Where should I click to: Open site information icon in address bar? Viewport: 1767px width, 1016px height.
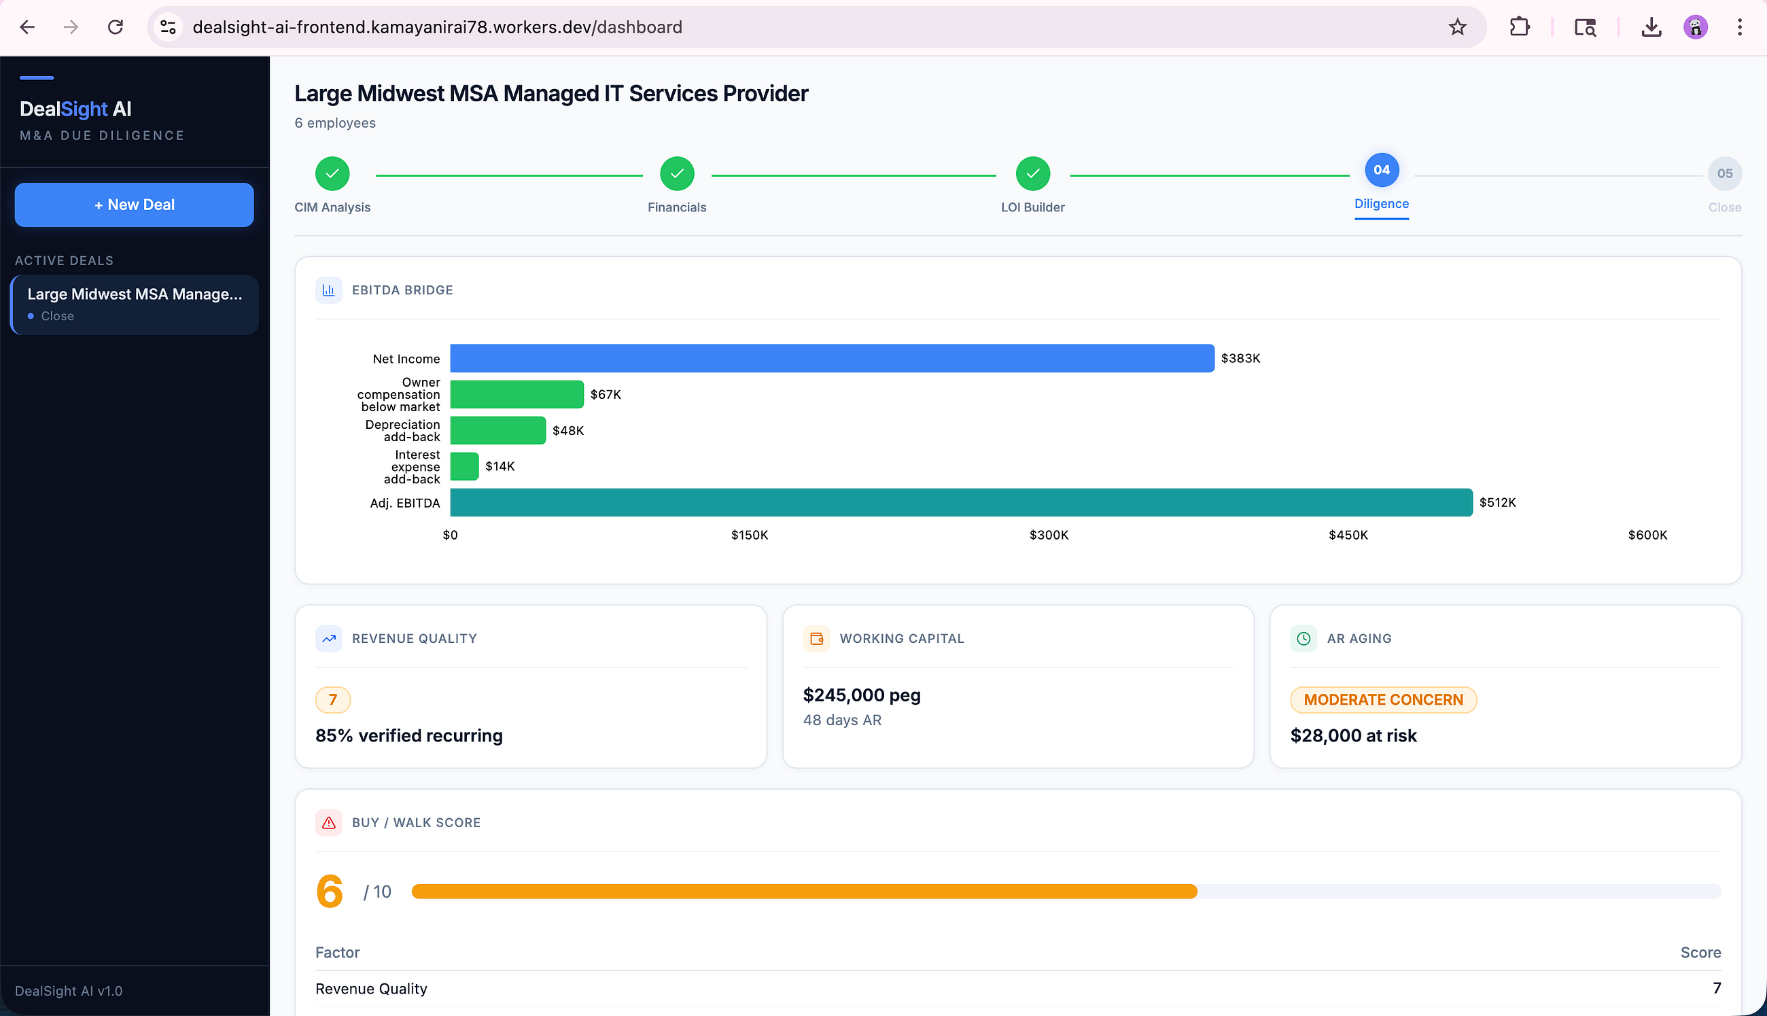point(168,27)
